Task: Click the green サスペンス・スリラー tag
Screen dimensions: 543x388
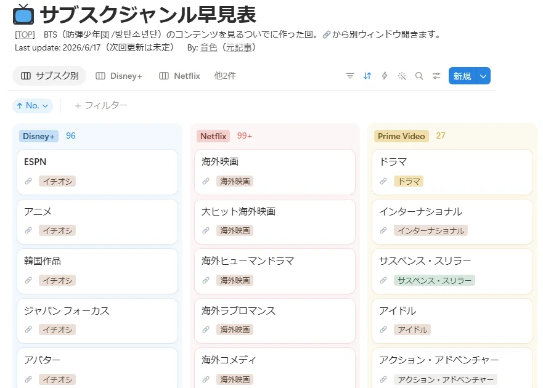Action: point(435,280)
